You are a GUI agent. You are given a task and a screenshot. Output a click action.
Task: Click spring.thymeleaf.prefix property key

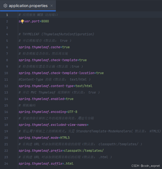40,151
